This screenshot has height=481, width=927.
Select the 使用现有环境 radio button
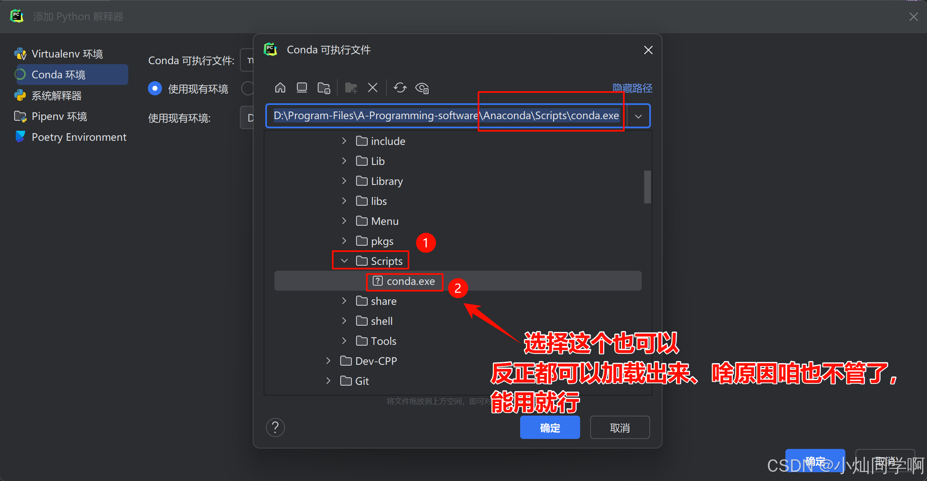tap(155, 88)
